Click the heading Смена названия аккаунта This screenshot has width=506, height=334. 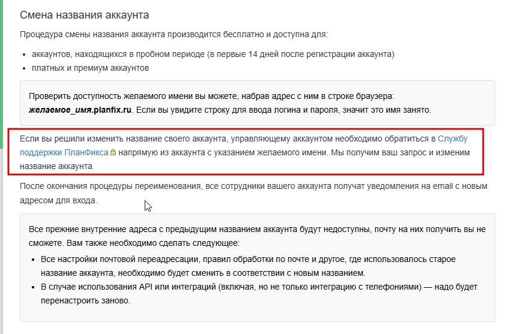[x=84, y=15]
